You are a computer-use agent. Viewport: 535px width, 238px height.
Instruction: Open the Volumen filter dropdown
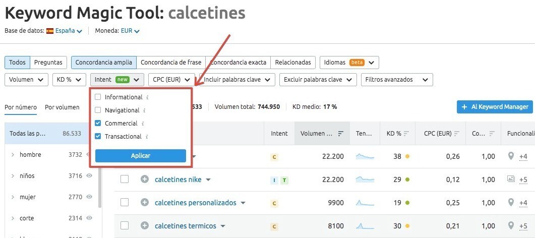pyautogui.click(x=26, y=79)
